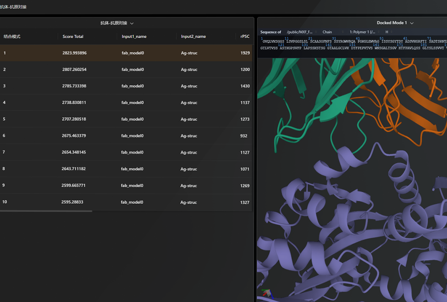The width and height of the screenshot is (447, 302).
Task: Select score cell 2738.830811
Action: pyautogui.click(x=74, y=102)
